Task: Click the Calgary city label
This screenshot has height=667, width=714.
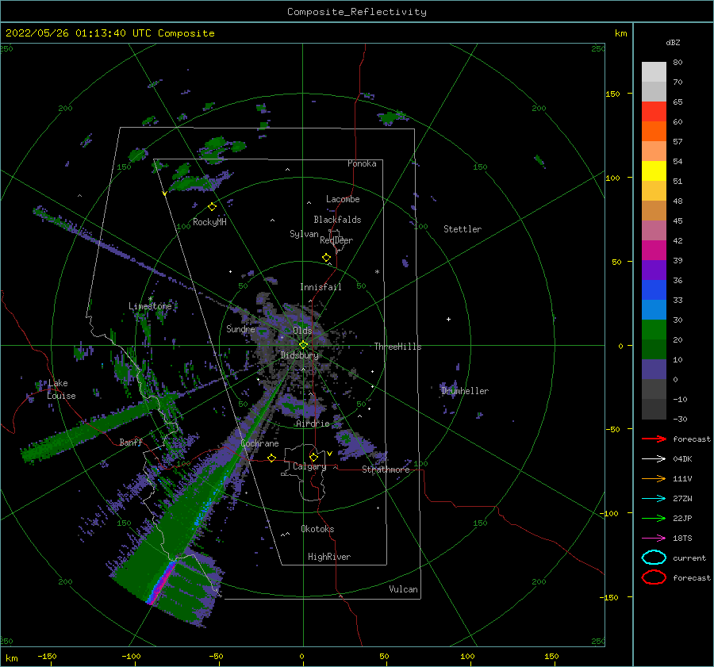Action: click(x=309, y=466)
